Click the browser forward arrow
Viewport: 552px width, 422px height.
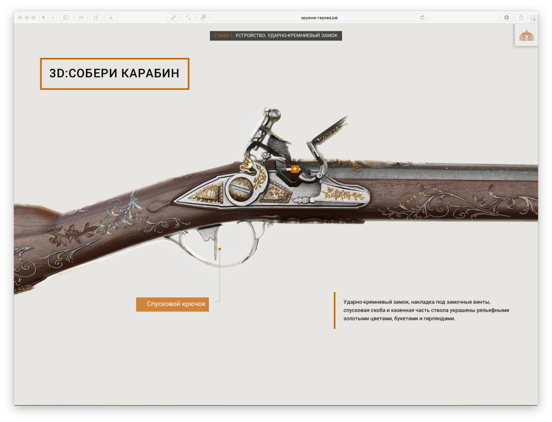53,18
